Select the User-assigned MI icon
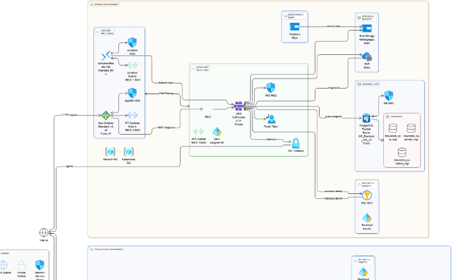The image size is (463, 280). (217, 132)
